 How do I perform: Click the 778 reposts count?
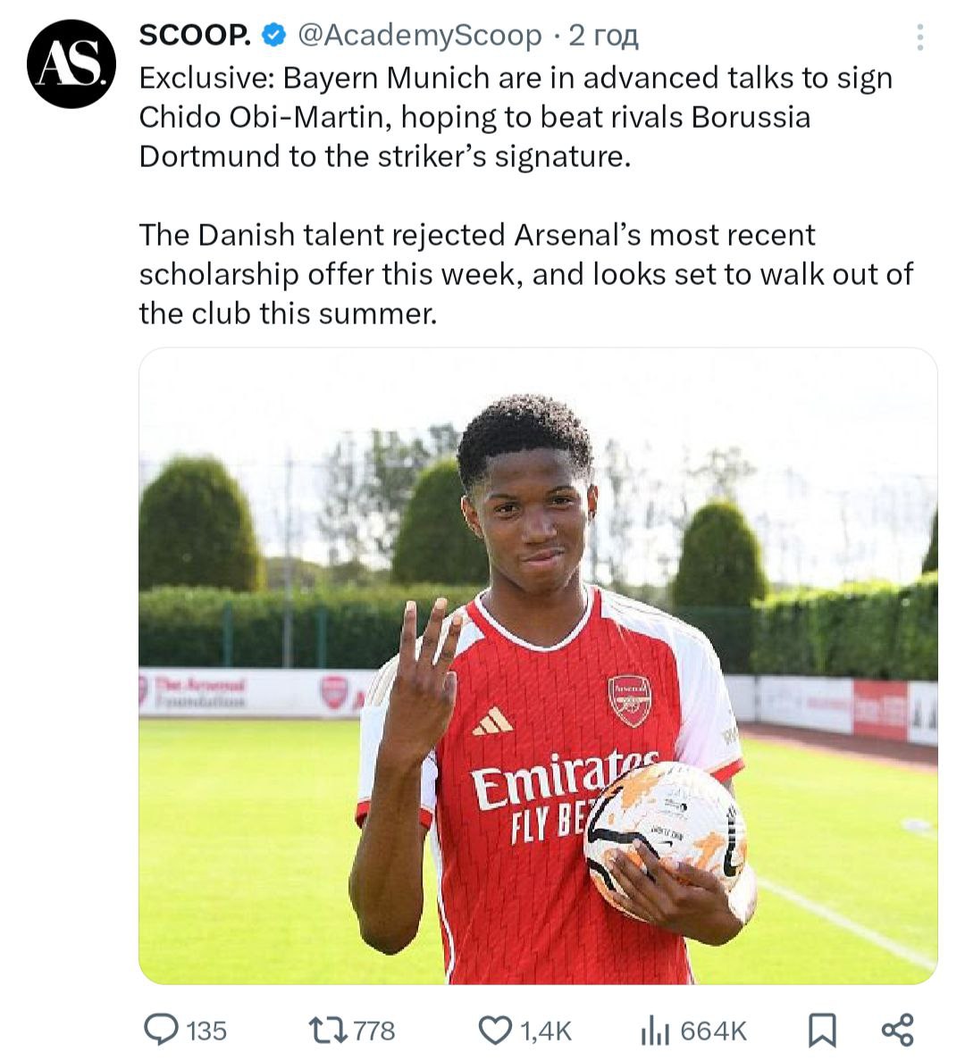click(374, 1032)
